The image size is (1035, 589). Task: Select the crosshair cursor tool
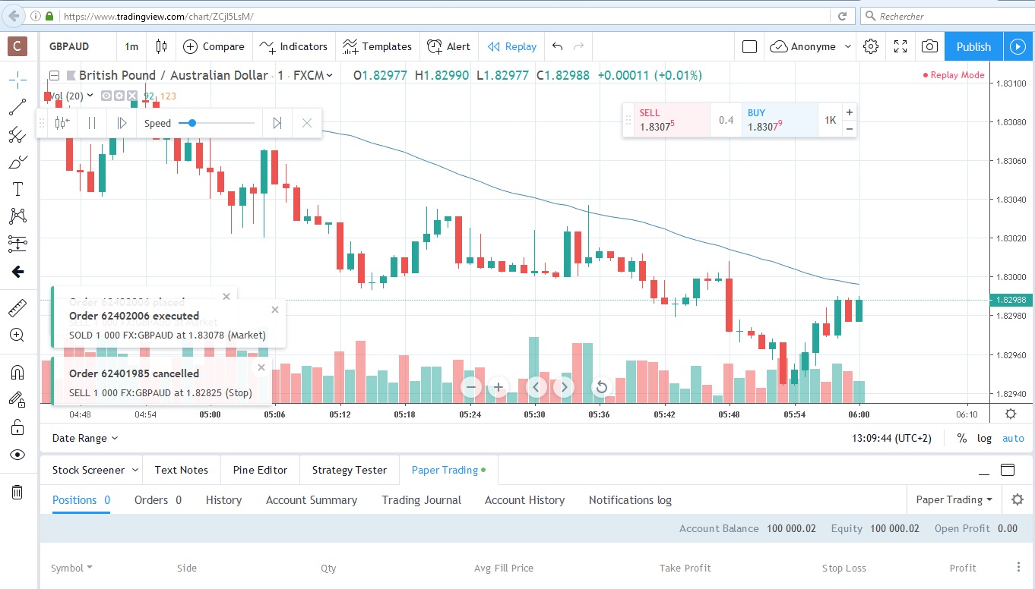point(17,79)
